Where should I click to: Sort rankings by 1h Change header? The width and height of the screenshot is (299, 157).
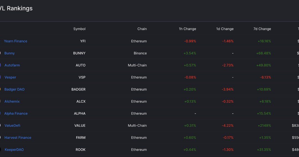click(x=187, y=29)
